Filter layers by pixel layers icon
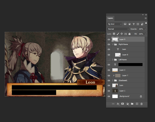This screenshot has width=155, height=122. (x=125, y=24)
